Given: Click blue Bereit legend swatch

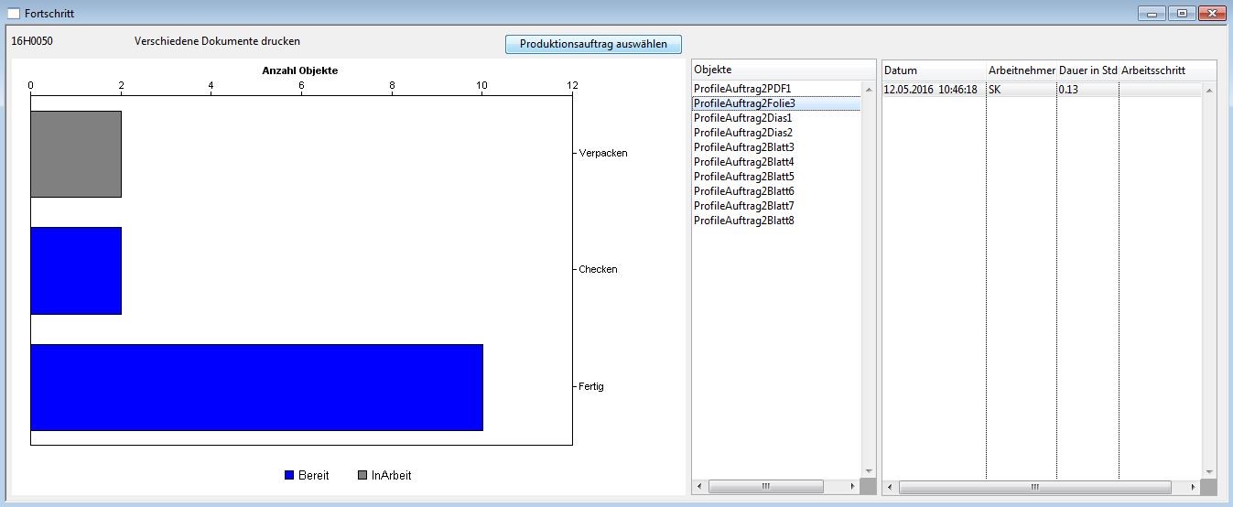Looking at the screenshot, I should (x=289, y=476).
